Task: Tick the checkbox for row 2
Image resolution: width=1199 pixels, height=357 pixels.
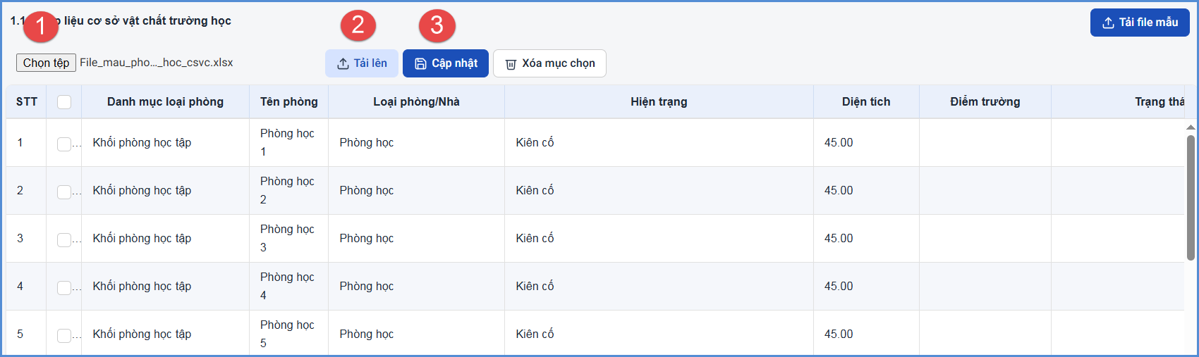Action: [x=64, y=192]
